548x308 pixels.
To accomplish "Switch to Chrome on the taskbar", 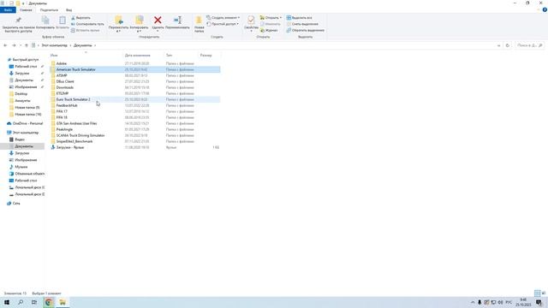I will [x=49, y=302].
